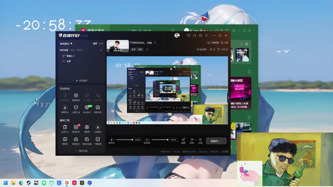Open microphone device dropdown arrow
333x187 pixels.
point(114,140)
